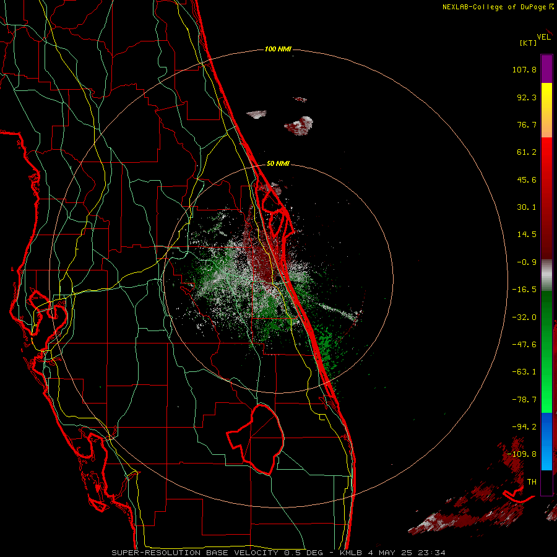Select the -63.1 scale value

click(x=524, y=372)
